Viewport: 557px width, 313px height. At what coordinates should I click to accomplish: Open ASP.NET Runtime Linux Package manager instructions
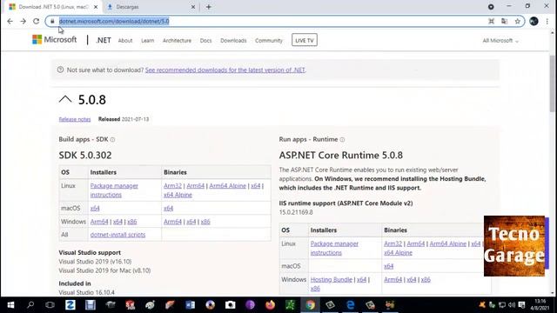pyautogui.click(x=334, y=248)
